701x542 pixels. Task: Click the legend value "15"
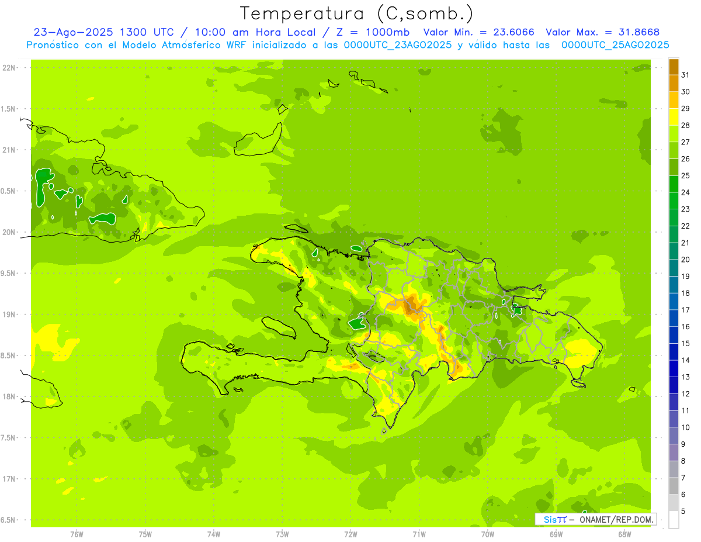coord(686,344)
